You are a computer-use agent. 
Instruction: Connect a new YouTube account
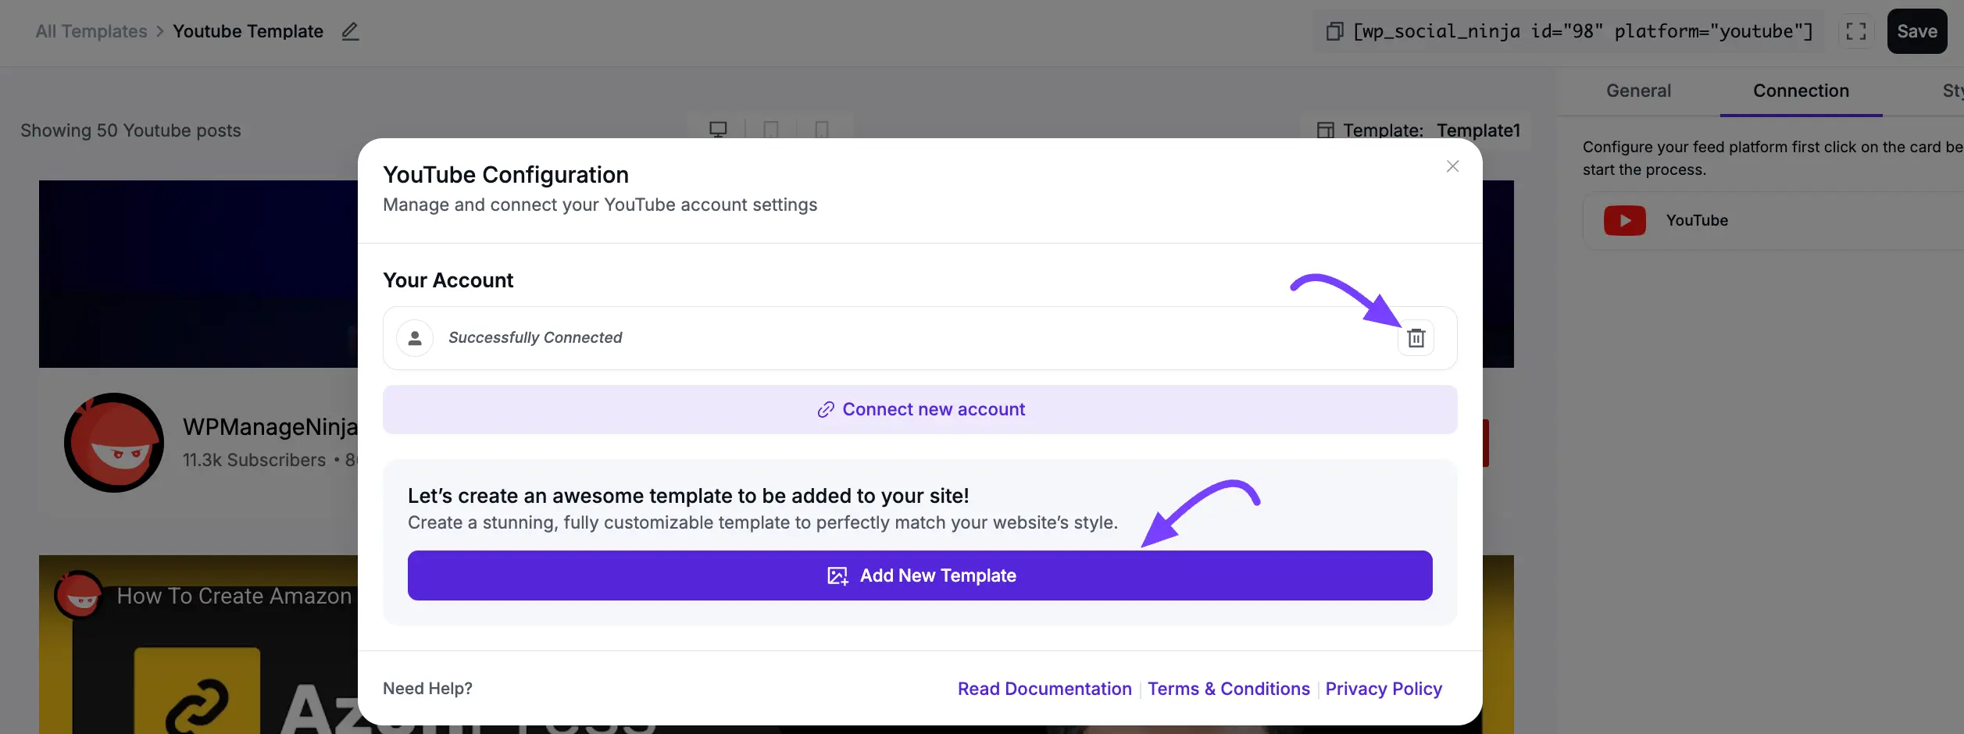pyautogui.click(x=919, y=408)
